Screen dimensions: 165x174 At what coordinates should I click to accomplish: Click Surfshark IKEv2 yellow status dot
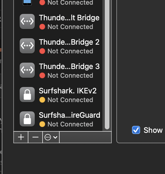coord(42,100)
